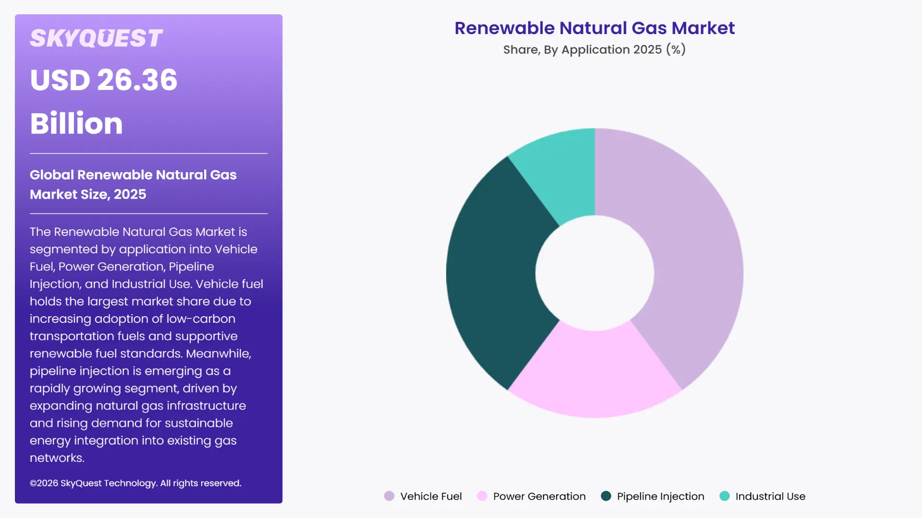Click 'Global Renewable Natural Gas Market Size, 2025' heading
The height and width of the screenshot is (518, 922).
pos(133,184)
